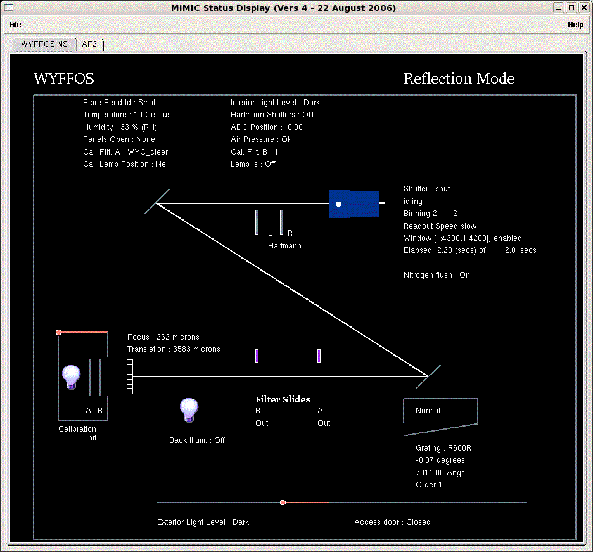The width and height of the screenshot is (593, 552).
Task: Click the orange dot on calibration unit
Action: click(58, 332)
